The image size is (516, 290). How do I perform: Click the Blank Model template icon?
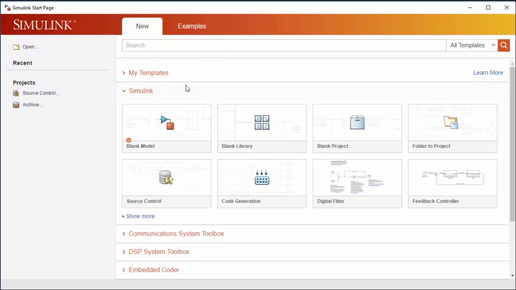pos(167,122)
